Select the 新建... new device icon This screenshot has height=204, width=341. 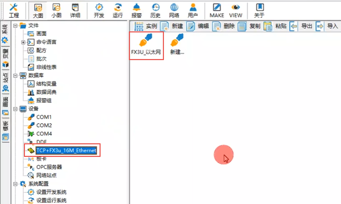[x=177, y=45]
